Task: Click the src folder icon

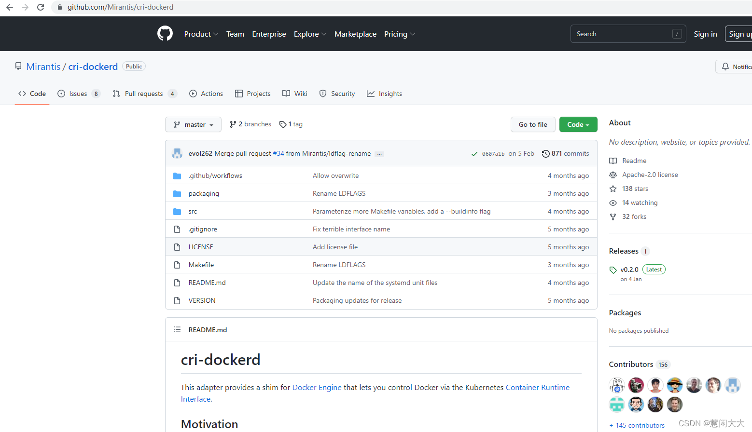Action: click(177, 211)
